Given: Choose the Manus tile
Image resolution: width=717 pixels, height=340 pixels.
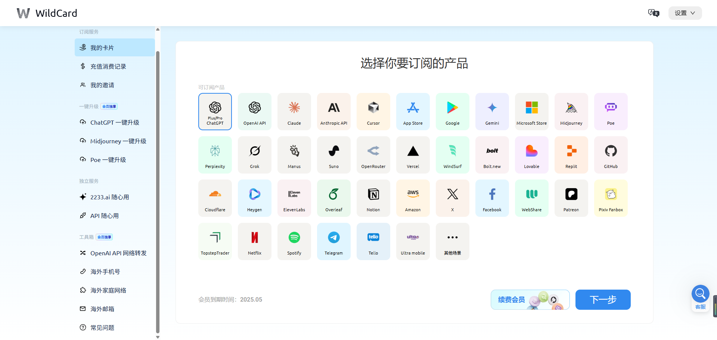Looking at the screenshot, I should 294,155.
